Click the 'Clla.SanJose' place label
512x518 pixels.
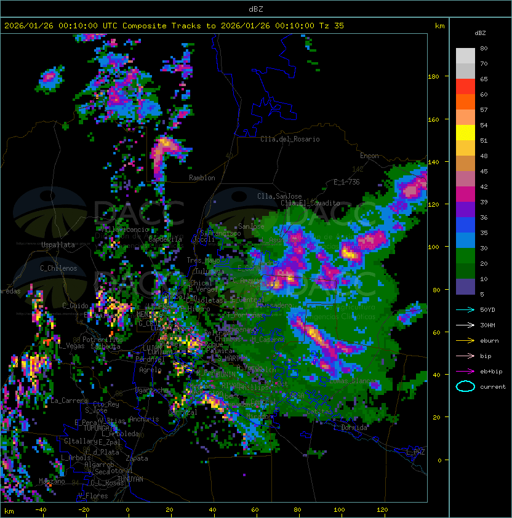[279, 196]
